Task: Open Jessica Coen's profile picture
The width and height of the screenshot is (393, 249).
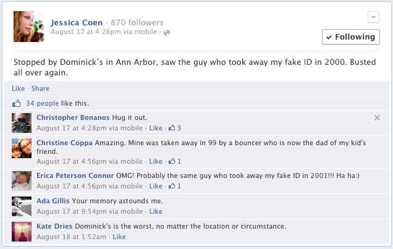Action: coord(28,27)
